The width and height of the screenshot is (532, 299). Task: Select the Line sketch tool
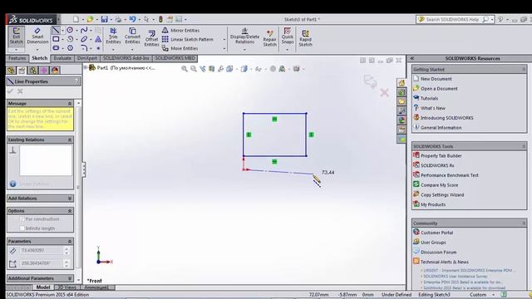coord(56,30)
